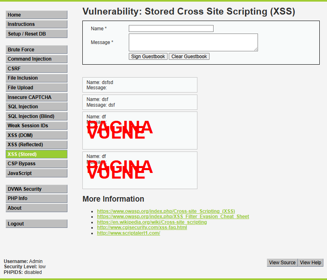Open the Wikipedia Cross-site scripting link
The width and height of the screenshot is (327, 280).
152,222
